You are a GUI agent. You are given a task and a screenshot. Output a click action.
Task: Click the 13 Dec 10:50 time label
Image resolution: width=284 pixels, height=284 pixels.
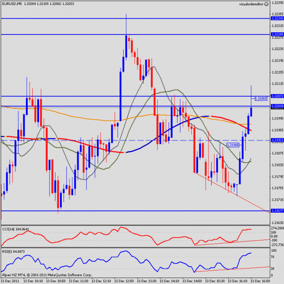56,281
